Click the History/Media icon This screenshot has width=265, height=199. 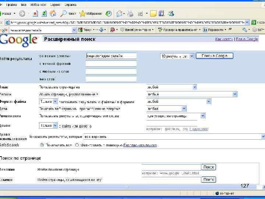point(109,14)
